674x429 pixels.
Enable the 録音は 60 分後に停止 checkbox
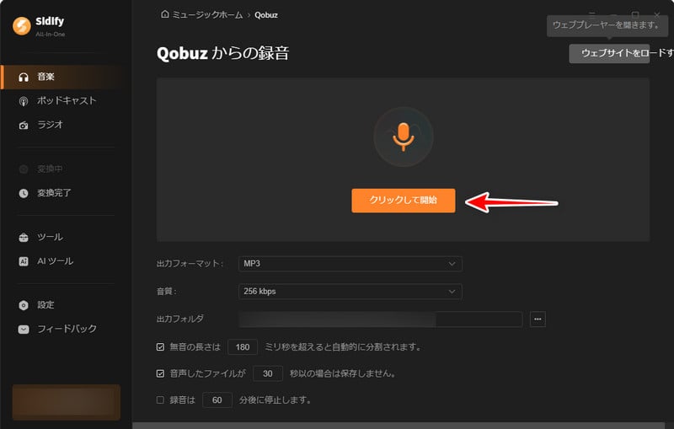pyautogui.click(x=160, y=400)
